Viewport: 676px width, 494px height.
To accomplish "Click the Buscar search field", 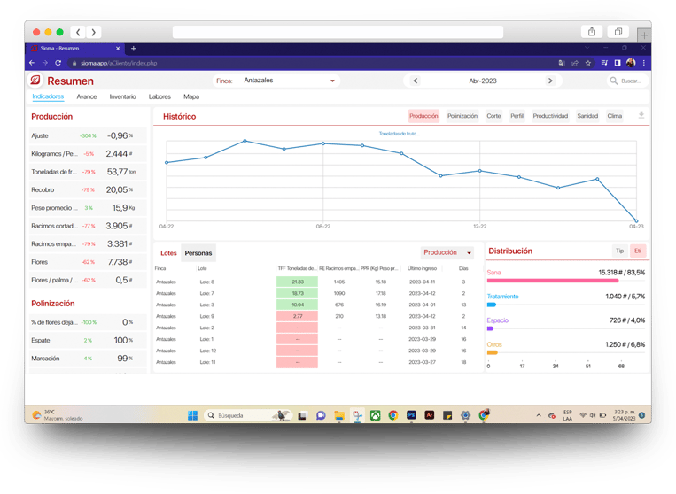I will [627, 81].
